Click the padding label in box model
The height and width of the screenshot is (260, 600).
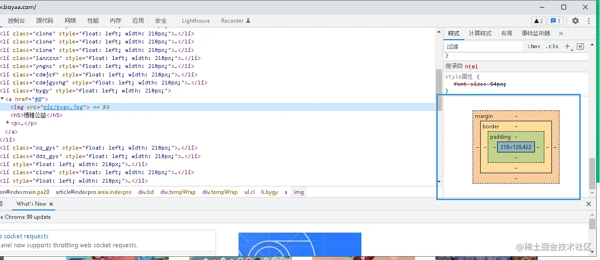pos(500,137)
